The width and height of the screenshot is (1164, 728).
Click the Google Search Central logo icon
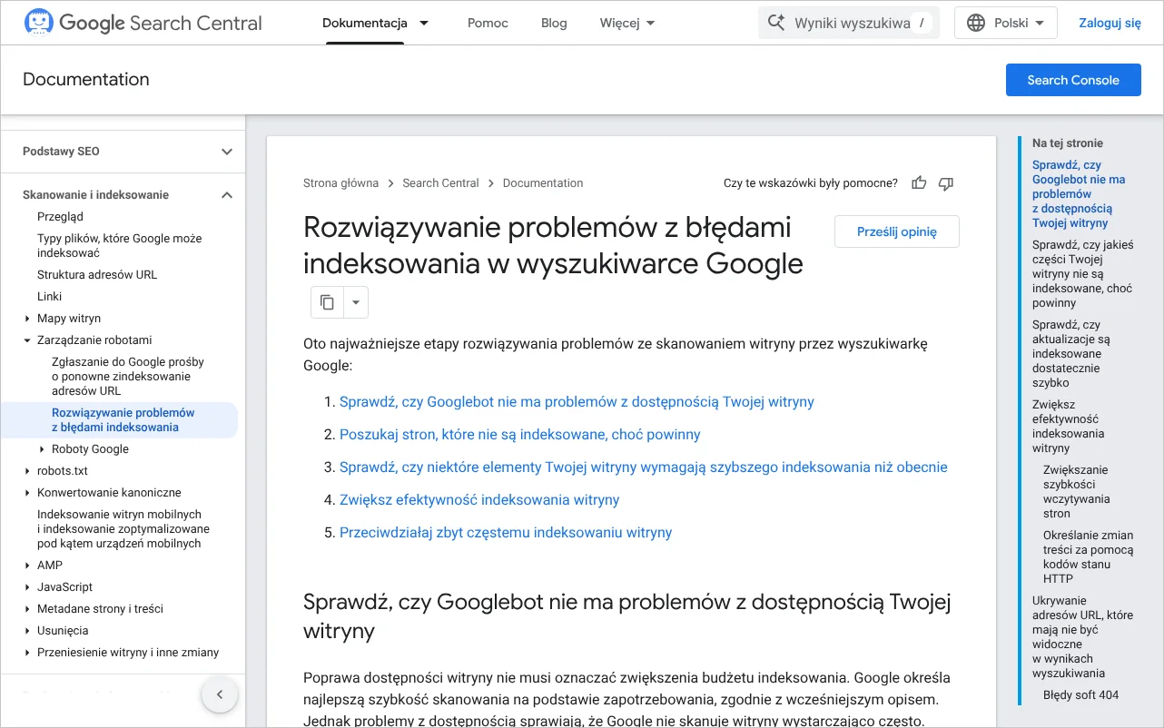point(38,23)
